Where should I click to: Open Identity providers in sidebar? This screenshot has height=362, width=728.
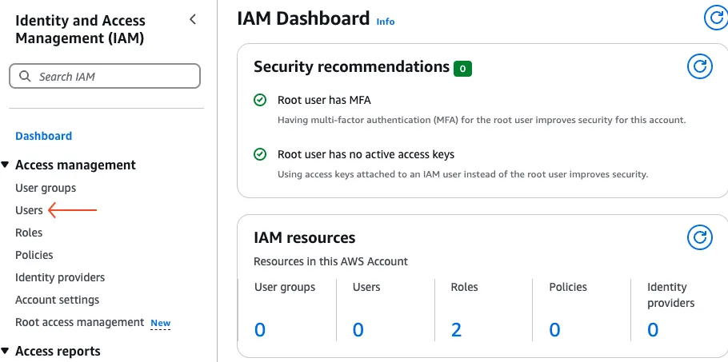coord(60,277)
